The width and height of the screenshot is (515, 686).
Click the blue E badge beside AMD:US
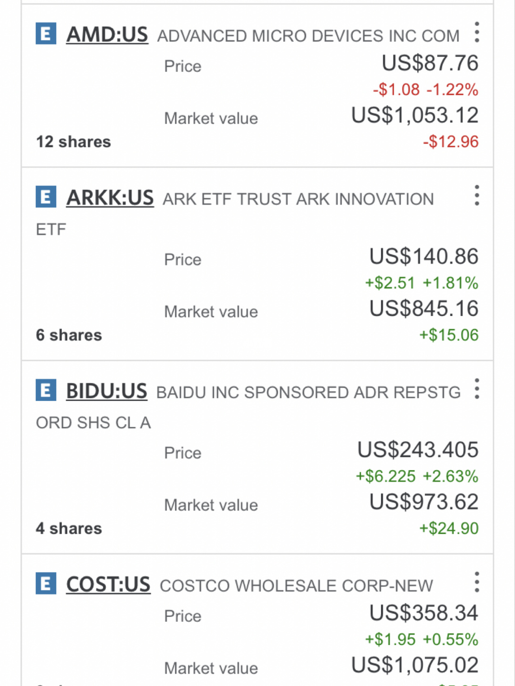tap(46, 34)
